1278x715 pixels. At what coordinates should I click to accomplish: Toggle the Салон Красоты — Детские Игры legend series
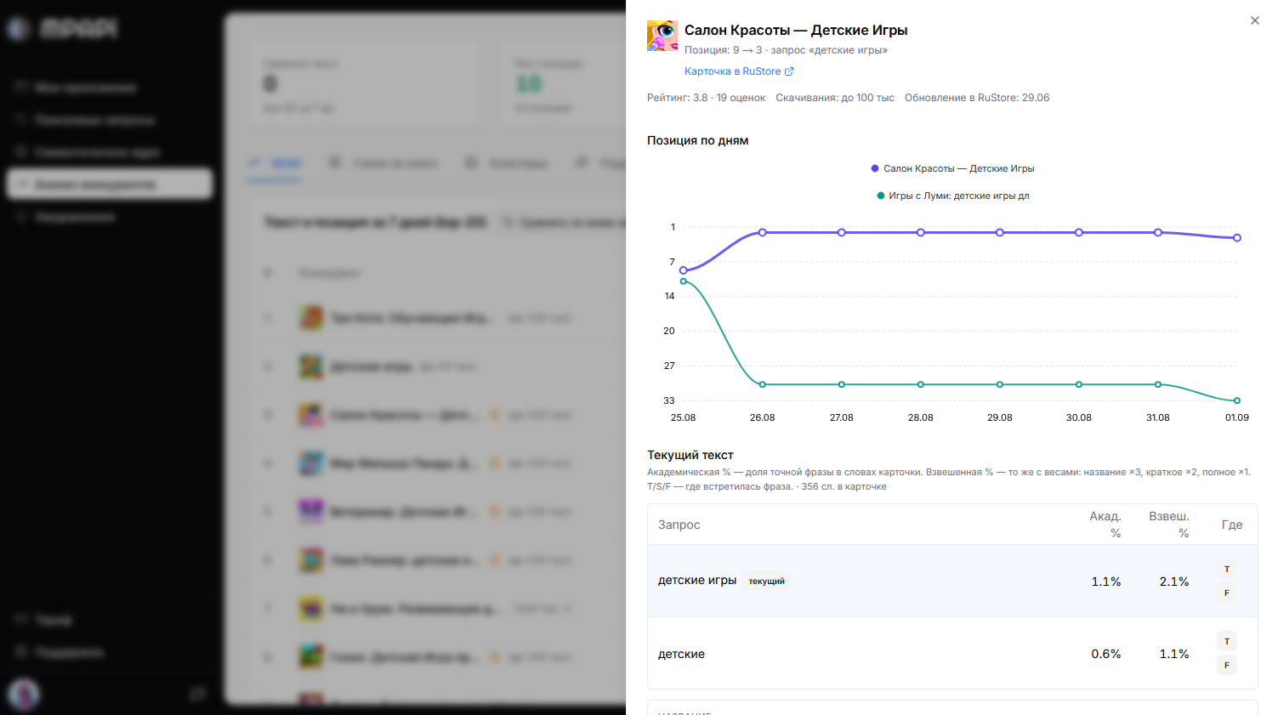tap(952, 168)
